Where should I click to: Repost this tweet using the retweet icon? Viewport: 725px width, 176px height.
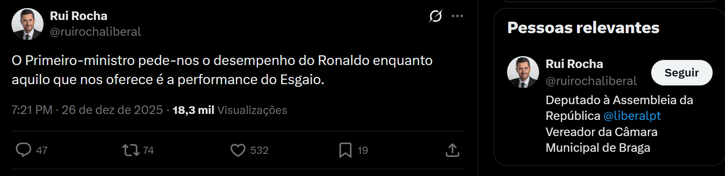pos(130,150)
